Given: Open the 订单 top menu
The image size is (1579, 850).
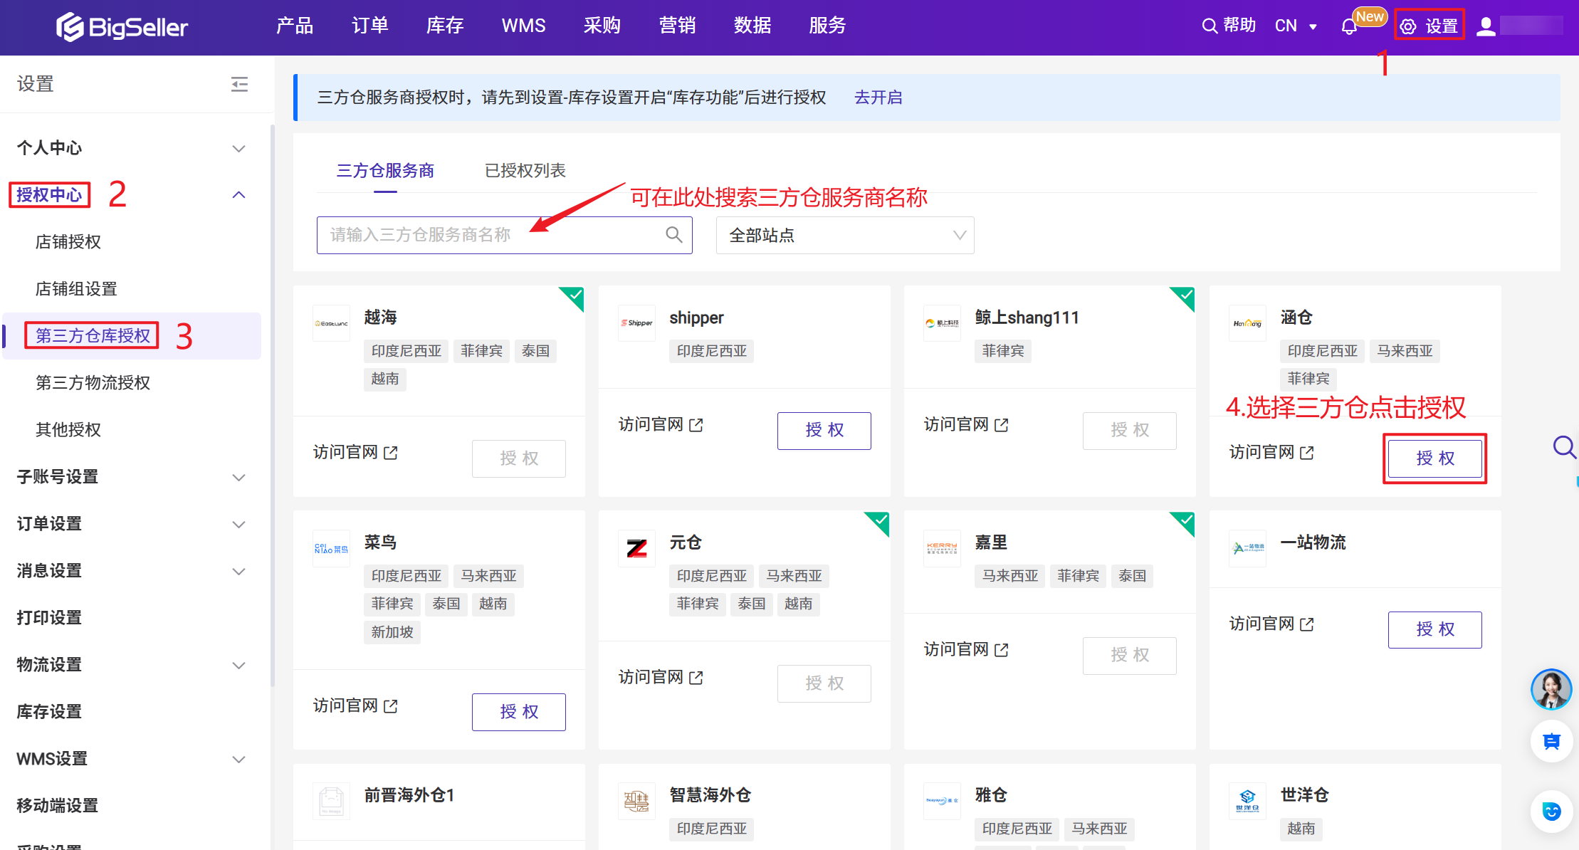Looking at the screenshot, I should 370,26.
